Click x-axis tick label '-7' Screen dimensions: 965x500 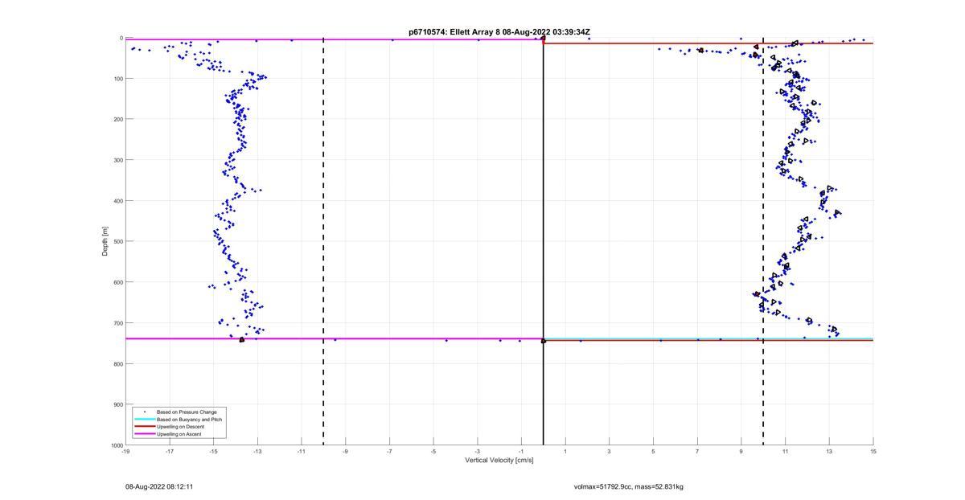coord(389,452)
